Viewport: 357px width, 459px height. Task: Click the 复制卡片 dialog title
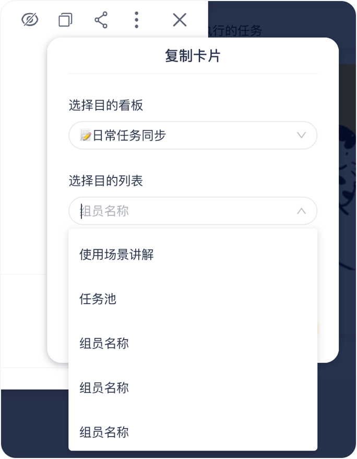[x=193, y=56]
